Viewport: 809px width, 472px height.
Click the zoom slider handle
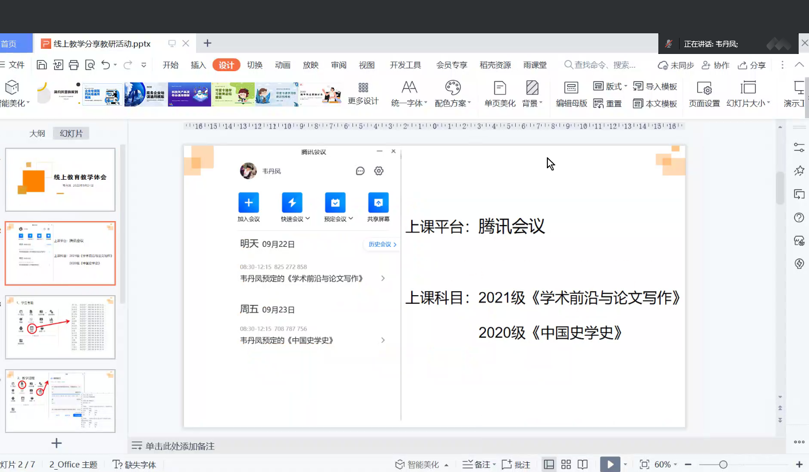(723, 464)
